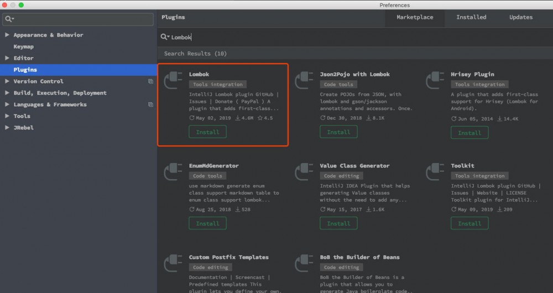The image size is (553, 293).
Task: Open Custom Postfix Templates plugin title
Action: coord(228,258)
